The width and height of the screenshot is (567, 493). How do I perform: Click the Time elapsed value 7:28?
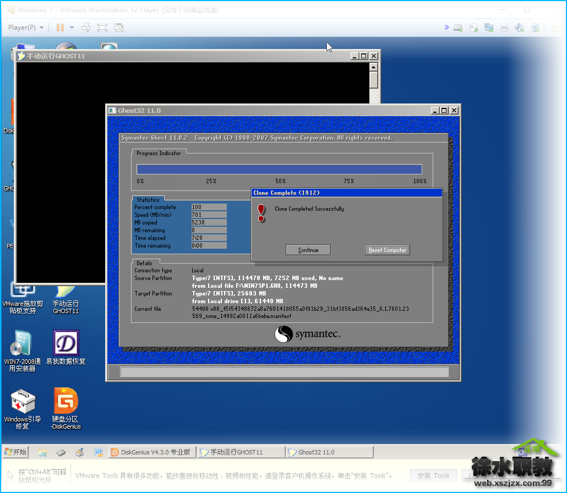point(209,238)
